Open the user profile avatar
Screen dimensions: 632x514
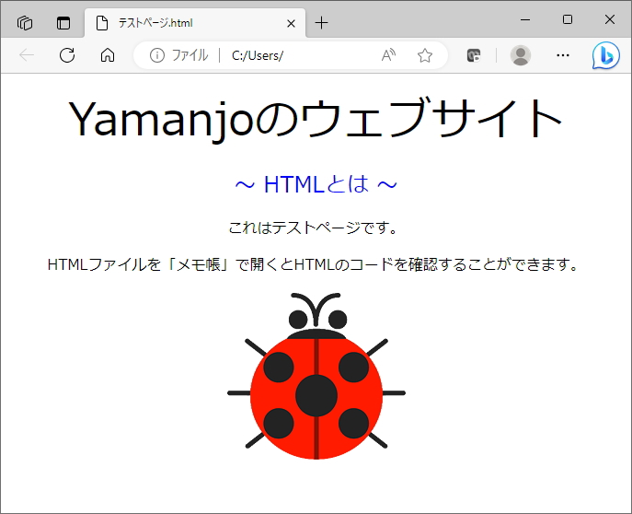521,55
